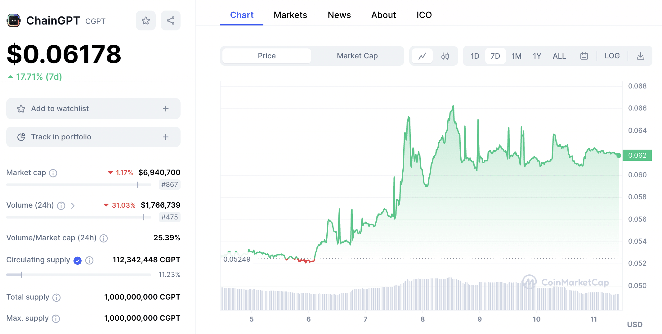The image size is (662, 334).
Task: Open the Circulating supply info icon
Action: click(89, 260)
